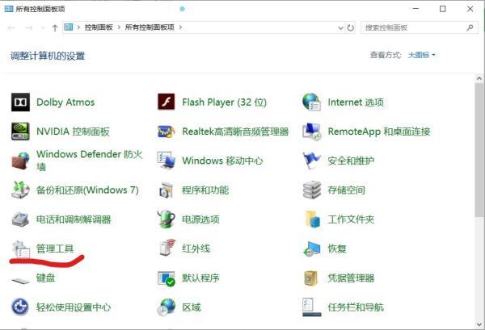Open the 电源选项 battery icon
The height and width of the screenshot is (330, 485).
click(x=166, y=219)
